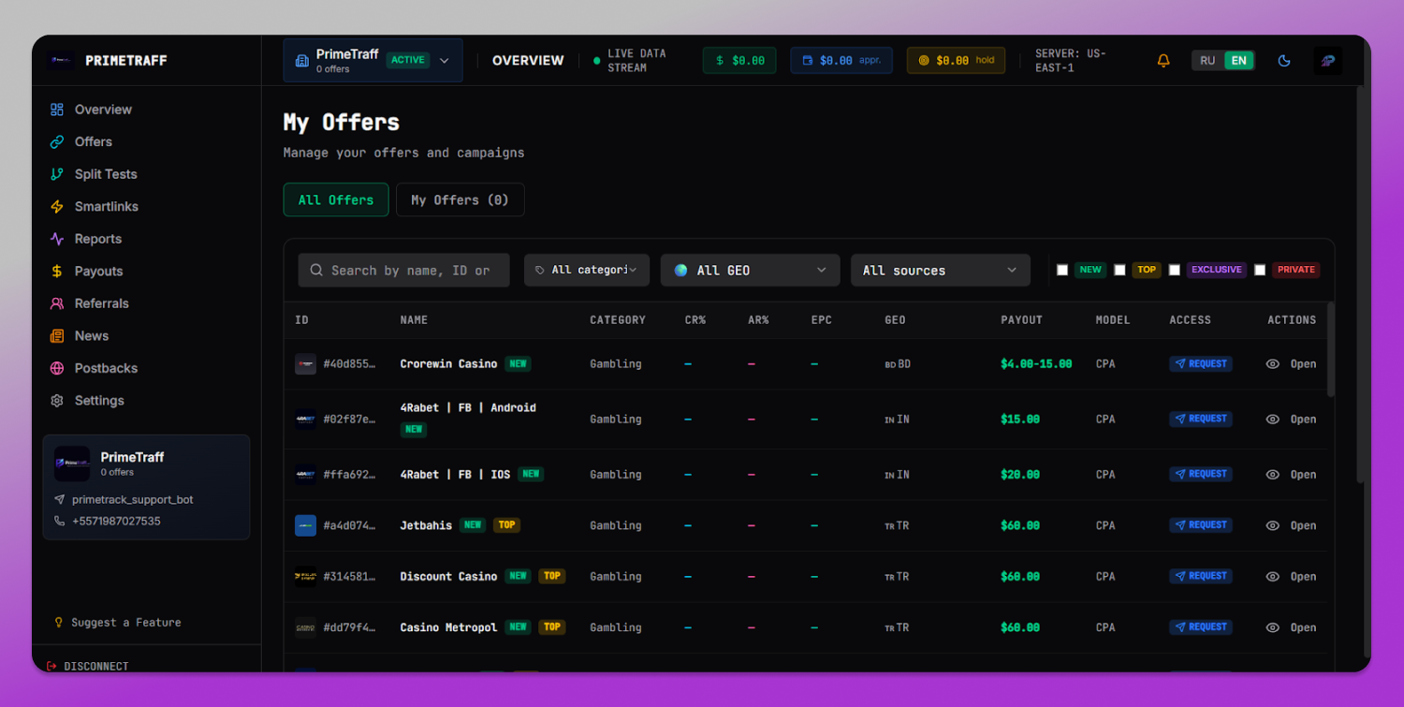Click the News newspaper icon
Image resolution: width=1404 pixels, height=707 pixels.
tap(57, 335)
